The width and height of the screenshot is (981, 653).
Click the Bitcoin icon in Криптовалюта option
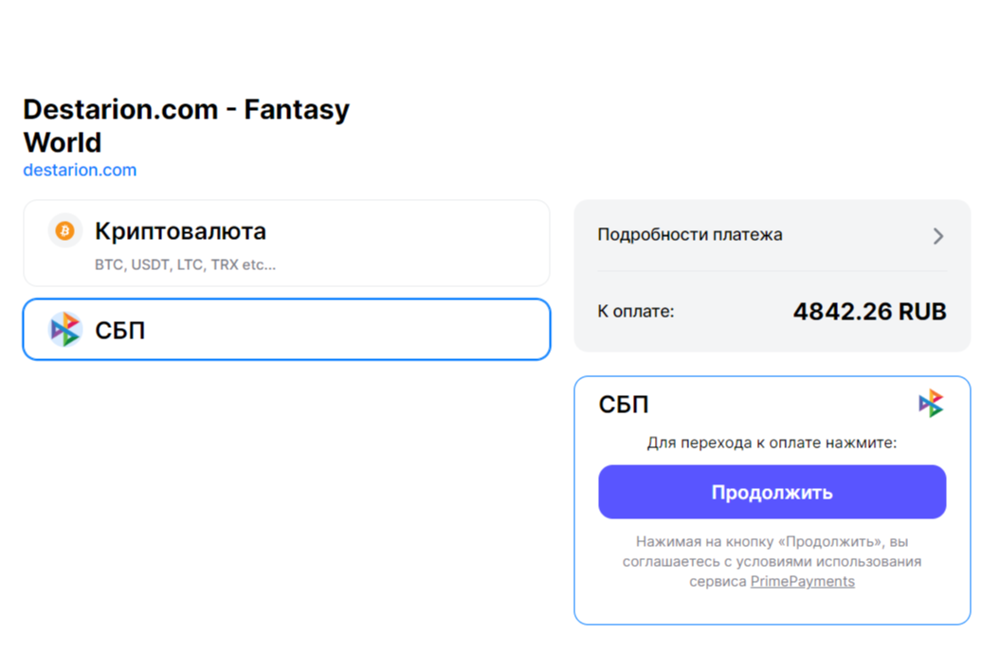click(x=64, y=231)
